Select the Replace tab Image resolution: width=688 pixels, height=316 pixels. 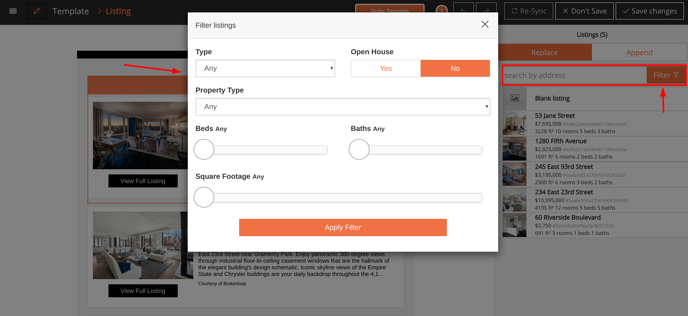pyautogui.click(x=545, y=52)
